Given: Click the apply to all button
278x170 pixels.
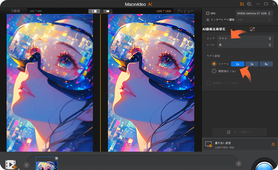Looking at the screenshot, I should tap(239, 132).
